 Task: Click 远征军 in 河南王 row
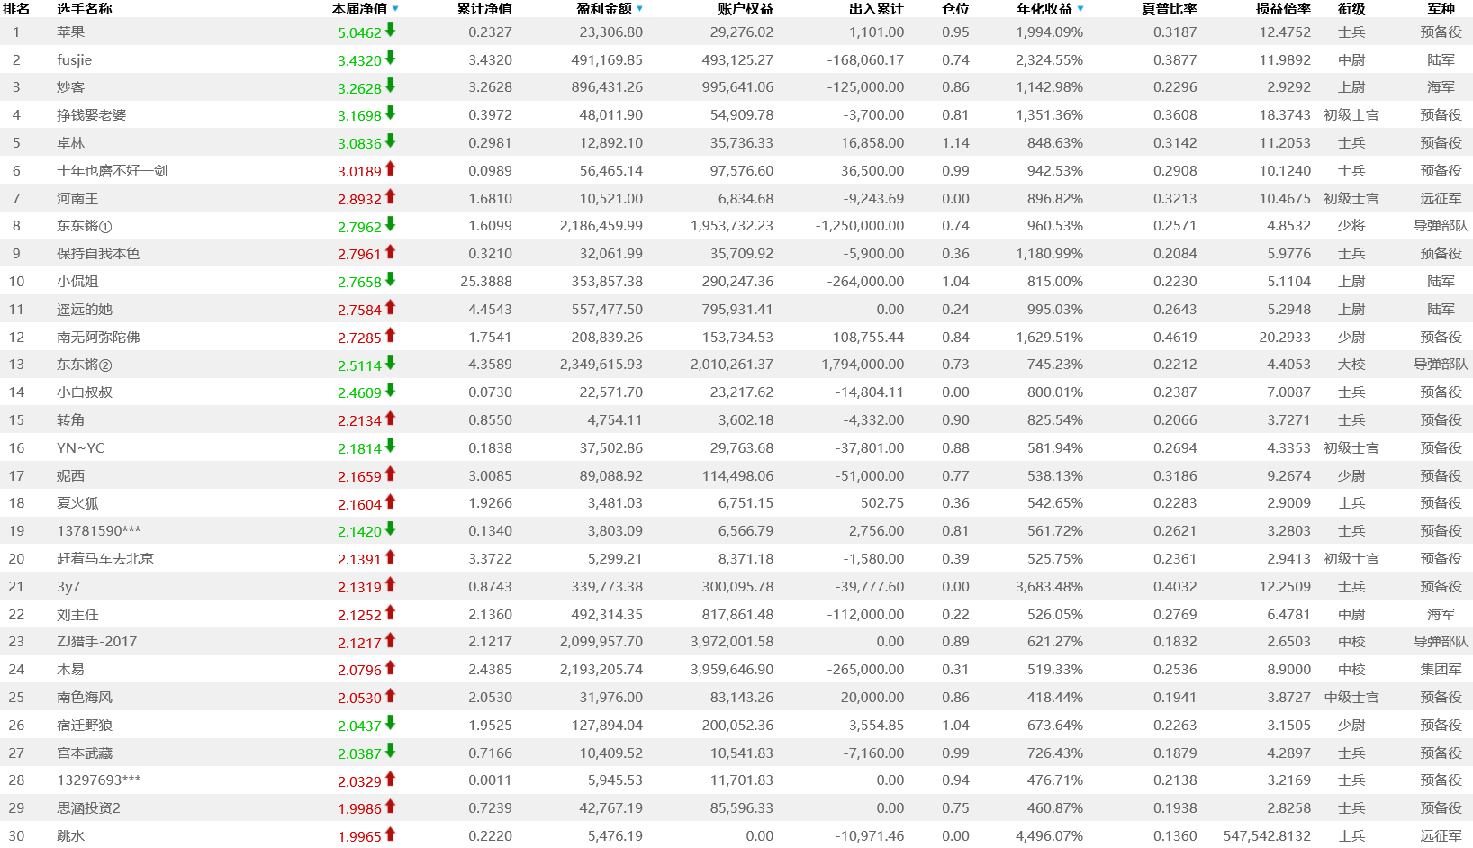click(1441, 199)
